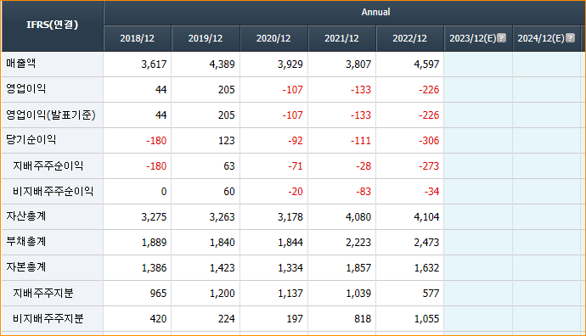Click controlling equity value 1,200
This screenshot has width=586, height=336.
point(222,294)
